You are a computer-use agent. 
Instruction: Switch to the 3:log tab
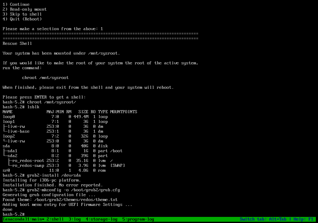tap(75, 219)
